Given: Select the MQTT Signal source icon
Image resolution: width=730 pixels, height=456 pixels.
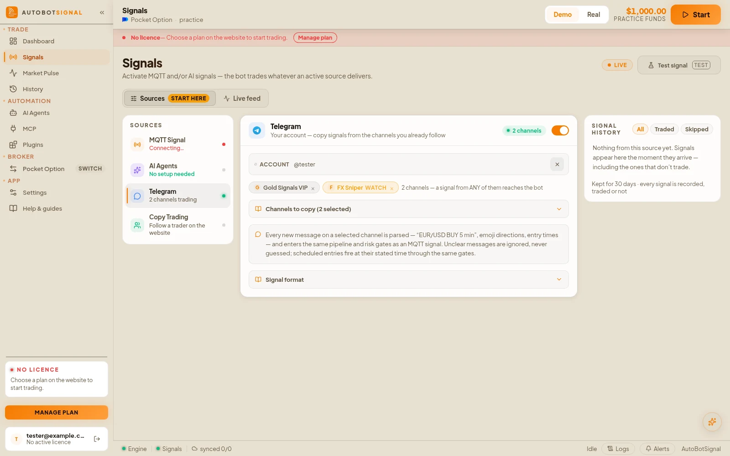Looking at the screenshot, I should click(137, 145).
